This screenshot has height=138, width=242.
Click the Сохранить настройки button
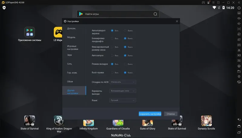[150, 114]
